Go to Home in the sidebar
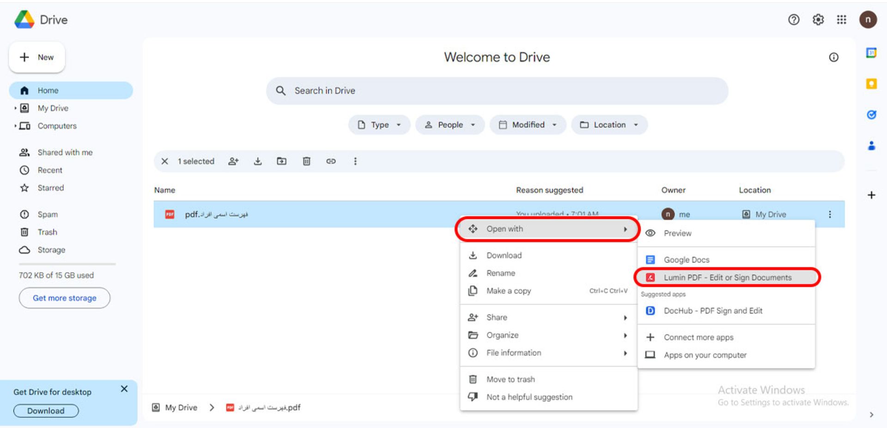 [x=71, y=90]
